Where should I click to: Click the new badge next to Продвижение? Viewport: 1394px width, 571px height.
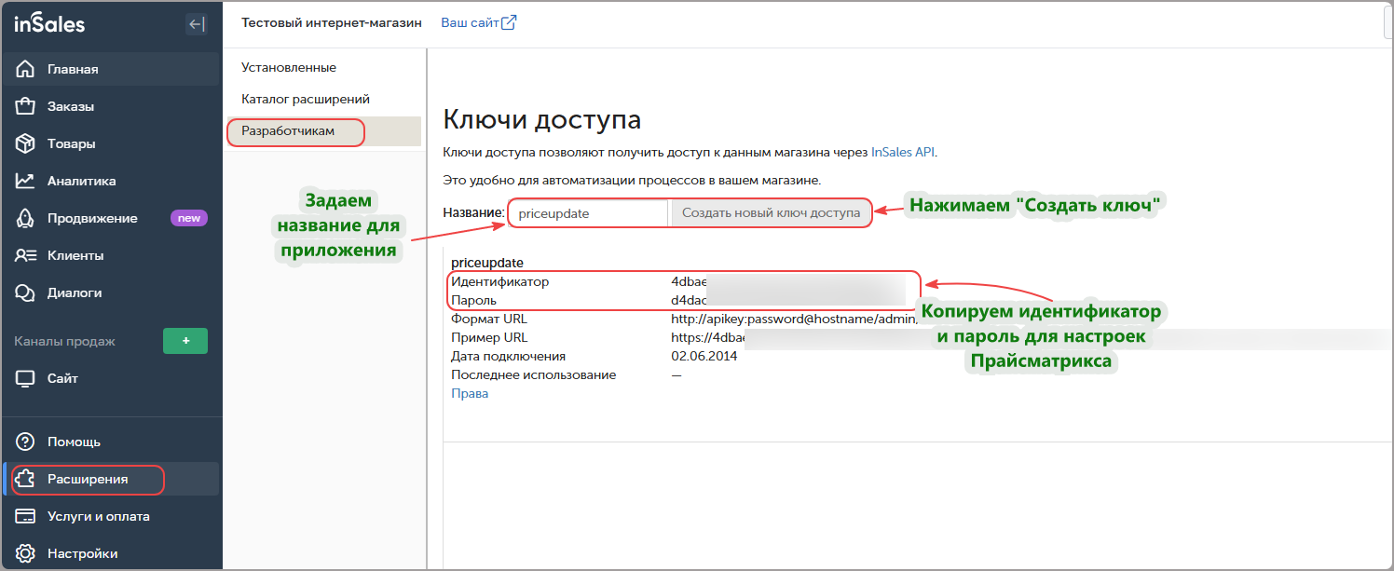(189, 218)
